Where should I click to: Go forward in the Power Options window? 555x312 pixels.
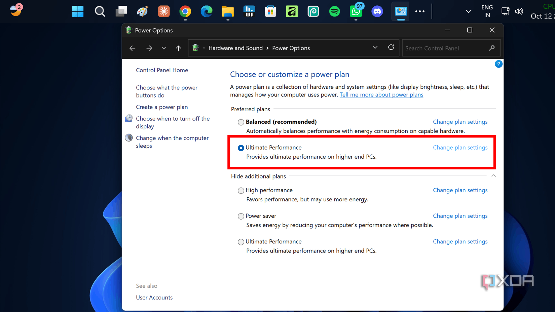click(149, 48)
